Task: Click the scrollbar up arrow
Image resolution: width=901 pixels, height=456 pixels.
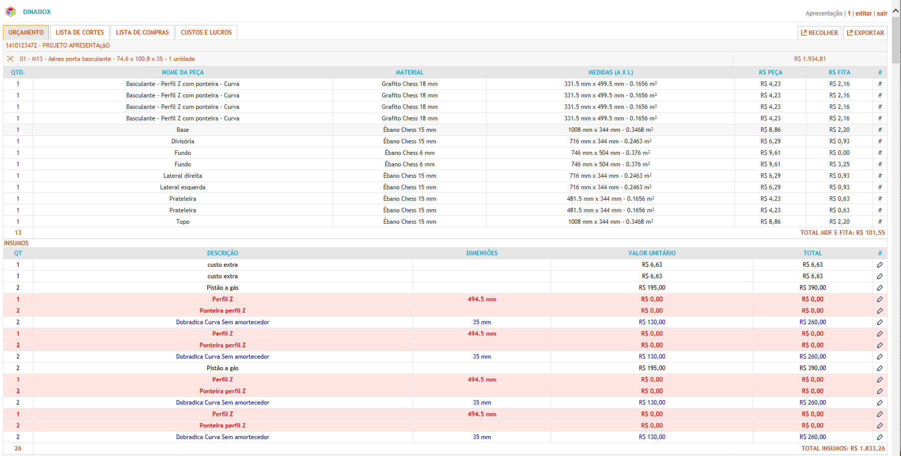Action: pos(896,10)
